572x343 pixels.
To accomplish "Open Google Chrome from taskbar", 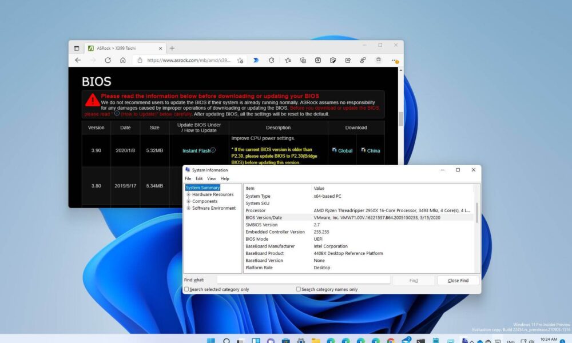I will pos(391,341).
